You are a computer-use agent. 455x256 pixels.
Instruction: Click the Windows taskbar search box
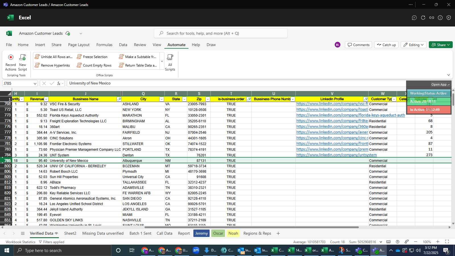point(63,251)
